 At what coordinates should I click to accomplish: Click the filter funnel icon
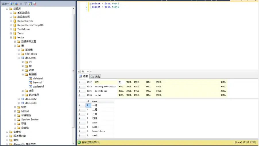click(25, 4)
